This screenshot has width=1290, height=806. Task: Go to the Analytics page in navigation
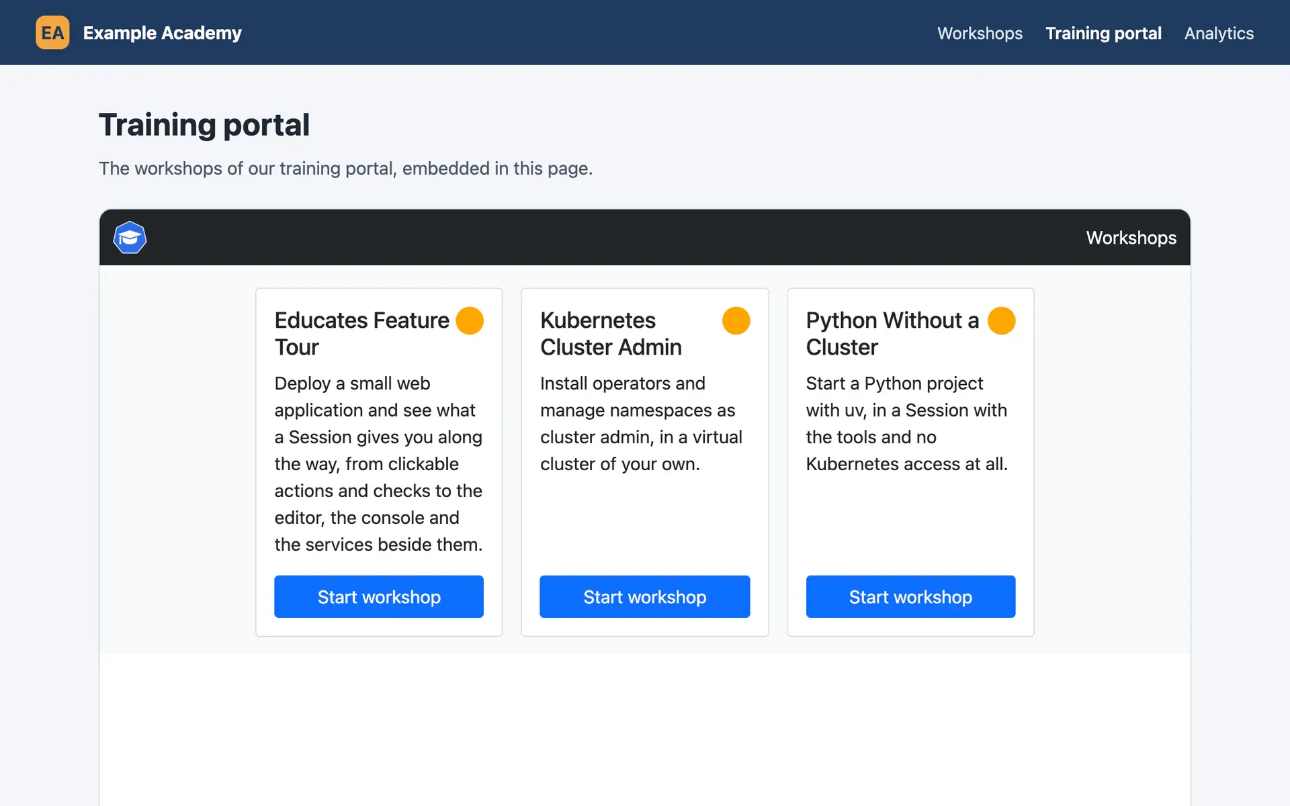point(1219,33)
